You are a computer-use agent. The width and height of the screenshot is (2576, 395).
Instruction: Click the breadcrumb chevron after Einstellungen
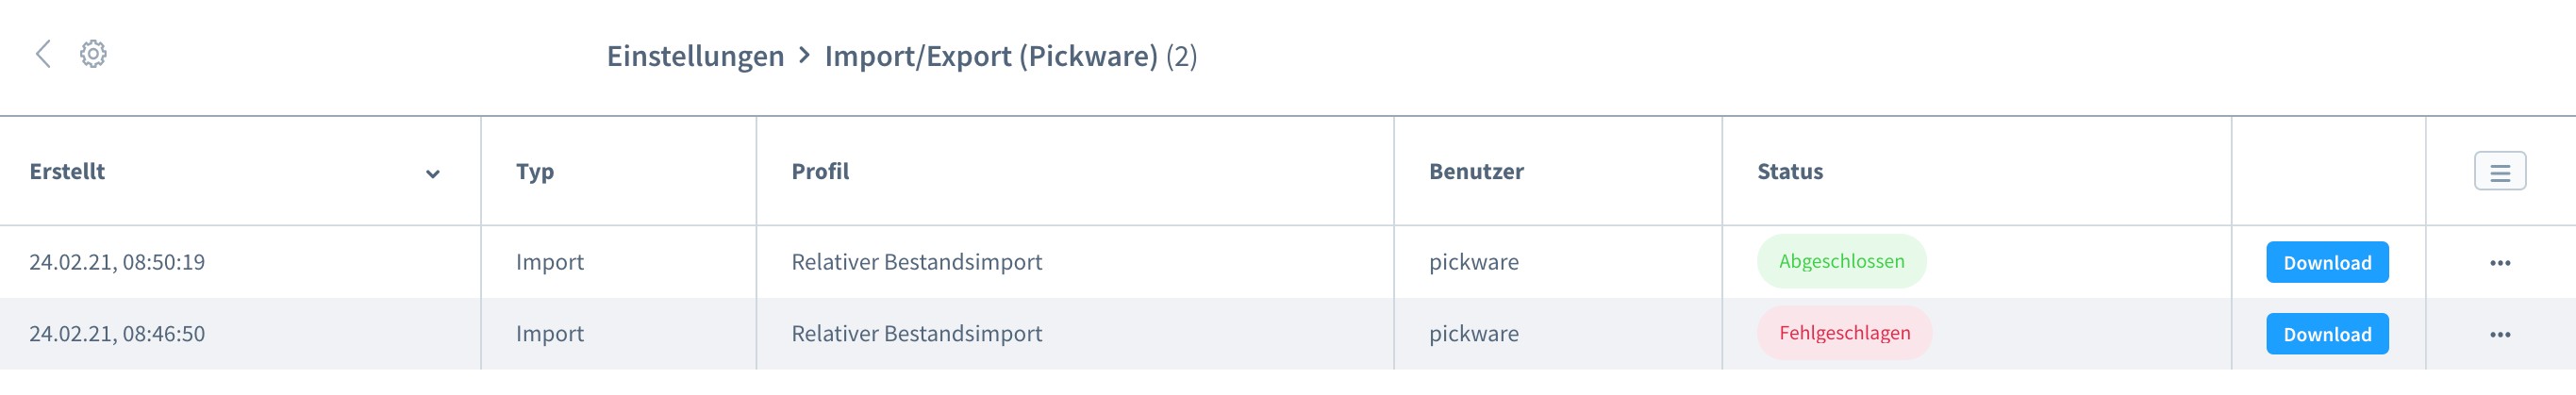tap(804, 56)
